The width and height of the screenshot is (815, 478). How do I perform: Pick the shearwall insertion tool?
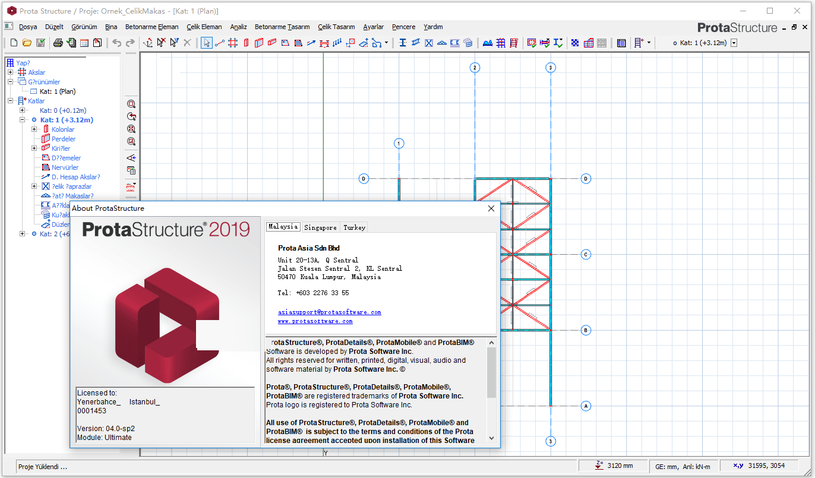pos(259,43)
